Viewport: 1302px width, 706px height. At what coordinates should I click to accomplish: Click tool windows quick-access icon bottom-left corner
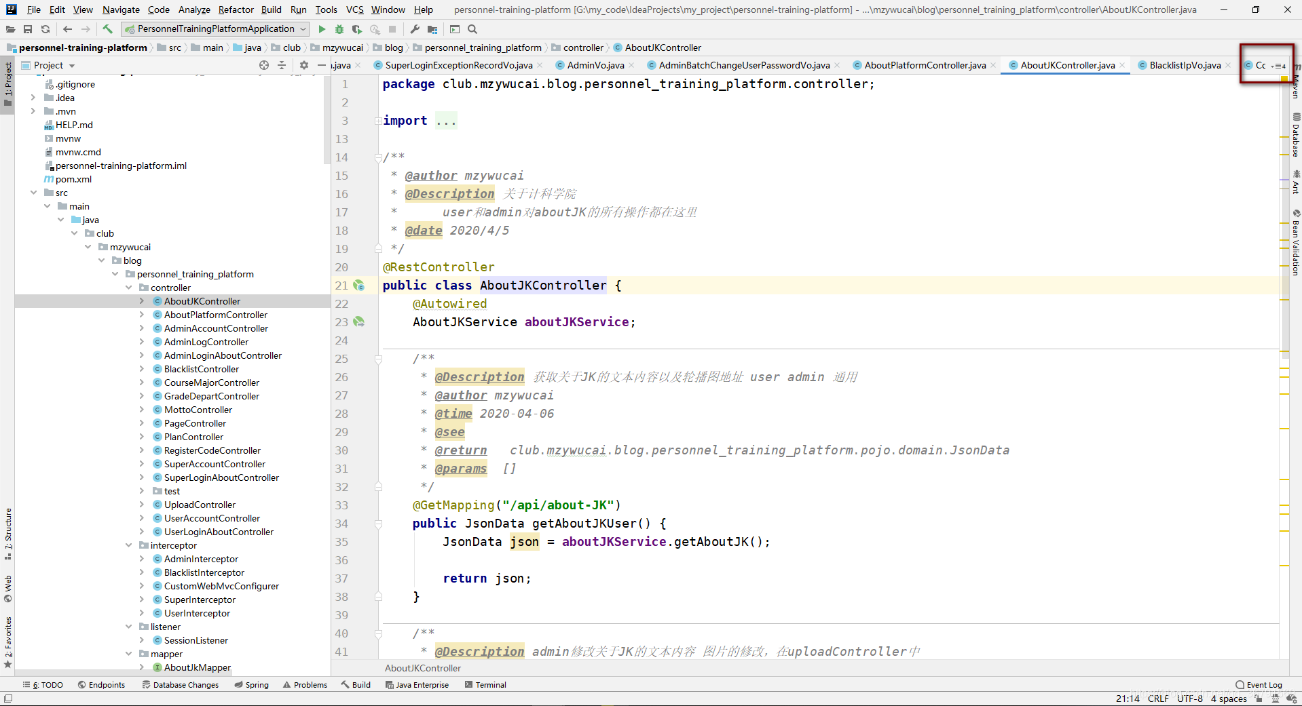tap(8, 699)
